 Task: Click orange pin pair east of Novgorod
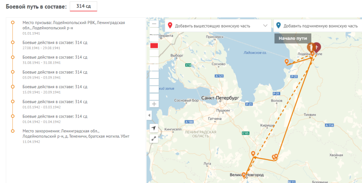(275, 157)
